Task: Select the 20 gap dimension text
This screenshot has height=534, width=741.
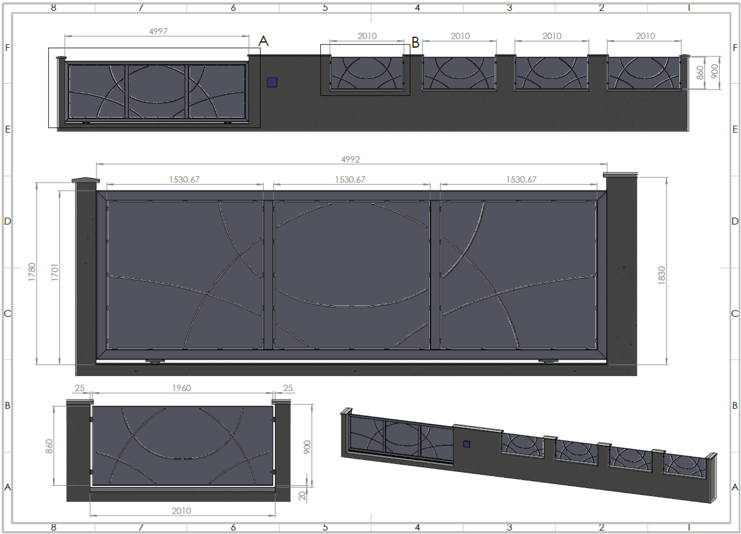Action: pos(302,496)
